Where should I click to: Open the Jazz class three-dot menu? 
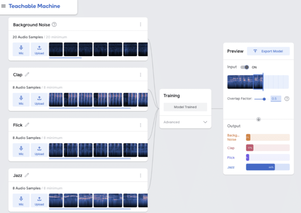click(x=140, y=176)
